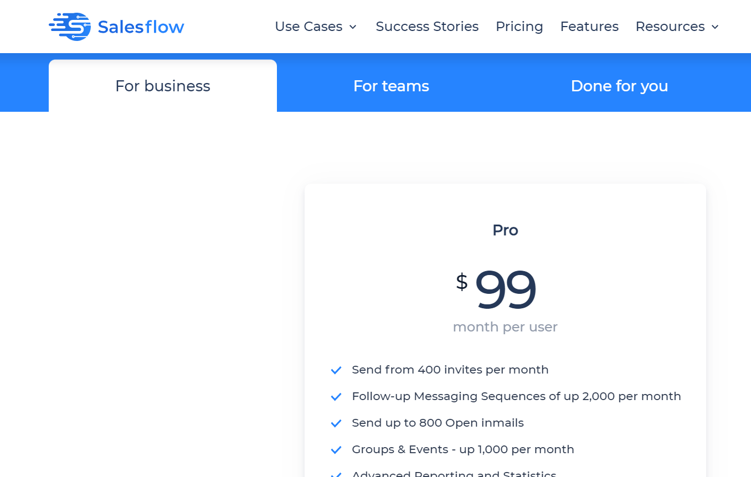Viewport: 751px width, 477px height.
Task: Open the Success Stories page
Action: (427, 26)
